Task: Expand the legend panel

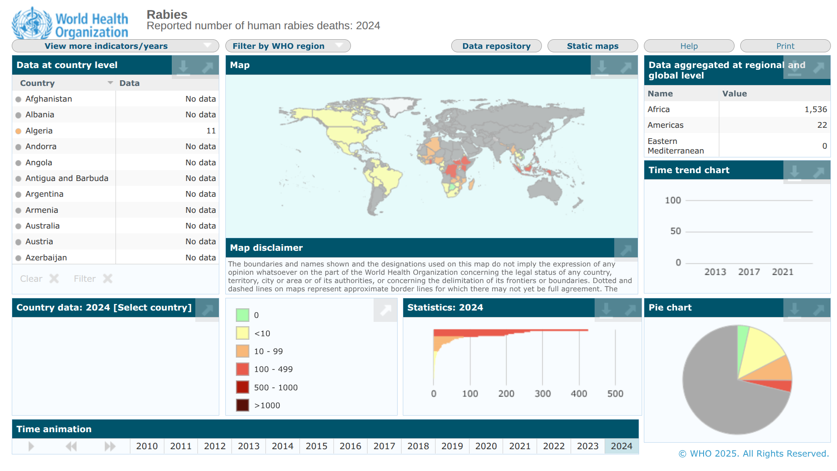Action: [x=385, y=310]
